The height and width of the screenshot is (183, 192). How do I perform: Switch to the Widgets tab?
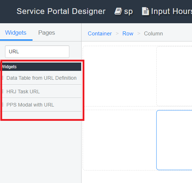click(x=16, y=33)
